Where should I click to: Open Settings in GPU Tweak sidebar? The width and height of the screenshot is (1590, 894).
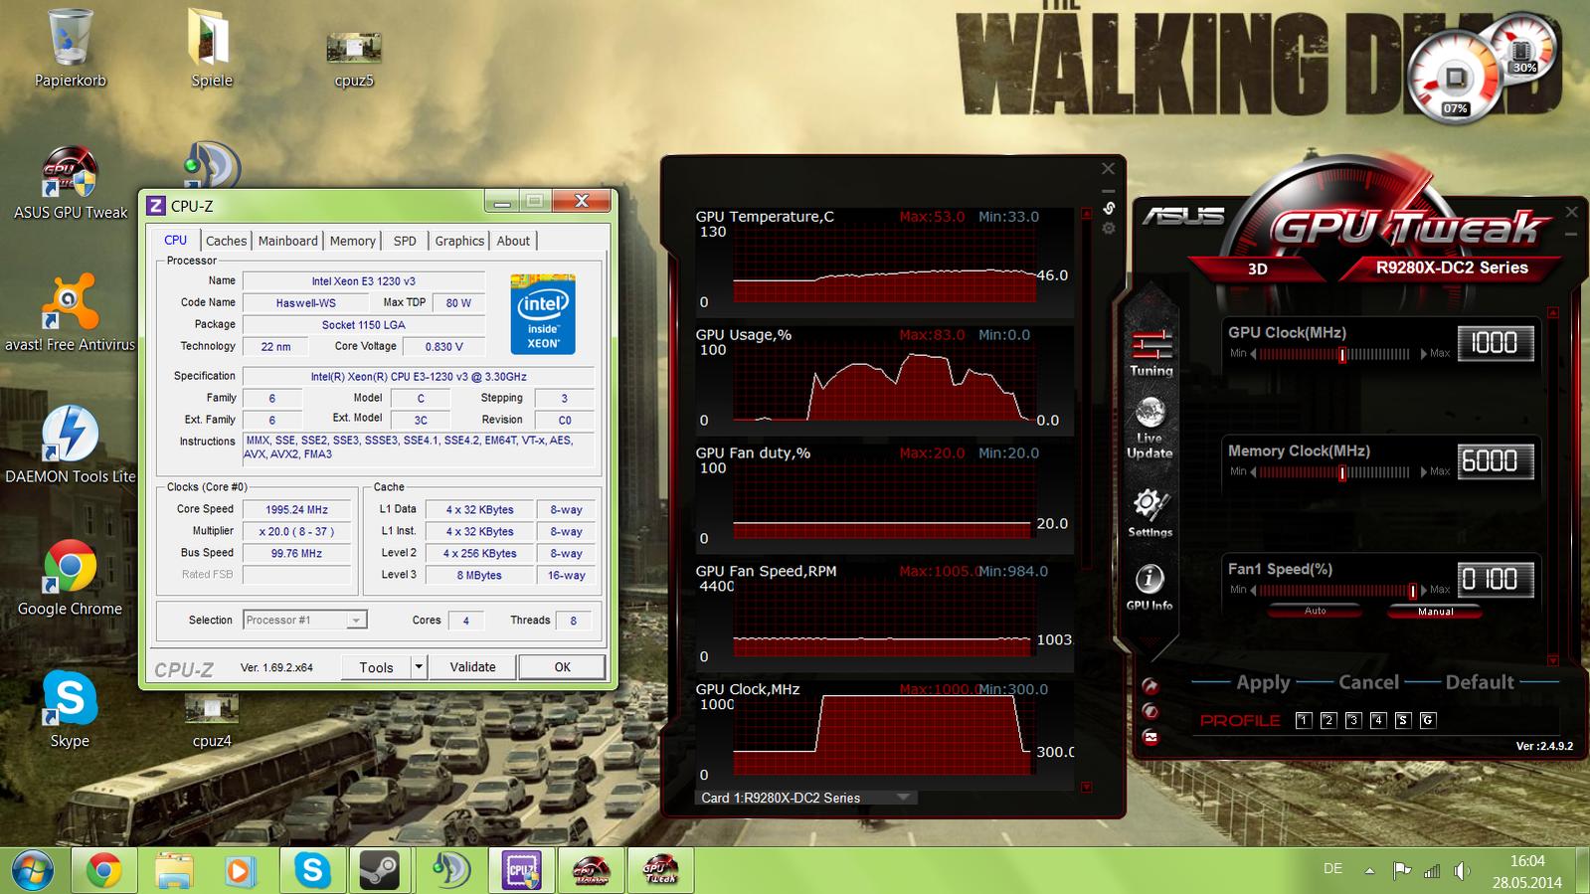pos(1149,513)
